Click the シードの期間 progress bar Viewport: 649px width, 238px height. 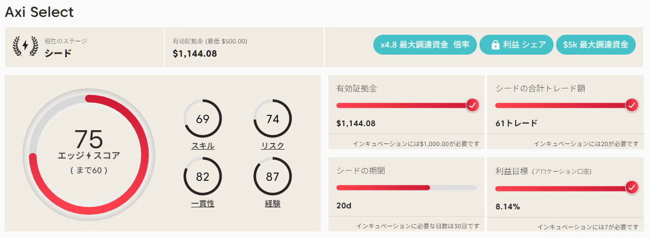[406, 188]
